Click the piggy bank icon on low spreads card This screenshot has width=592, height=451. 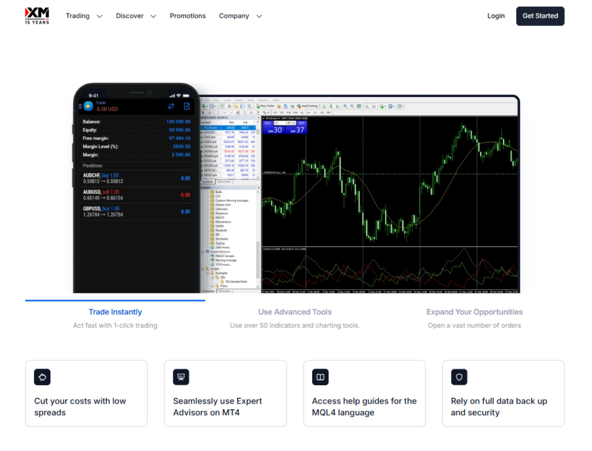pos(42,377)
